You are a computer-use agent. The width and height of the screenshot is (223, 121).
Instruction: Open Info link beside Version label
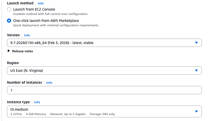[27, 35]
